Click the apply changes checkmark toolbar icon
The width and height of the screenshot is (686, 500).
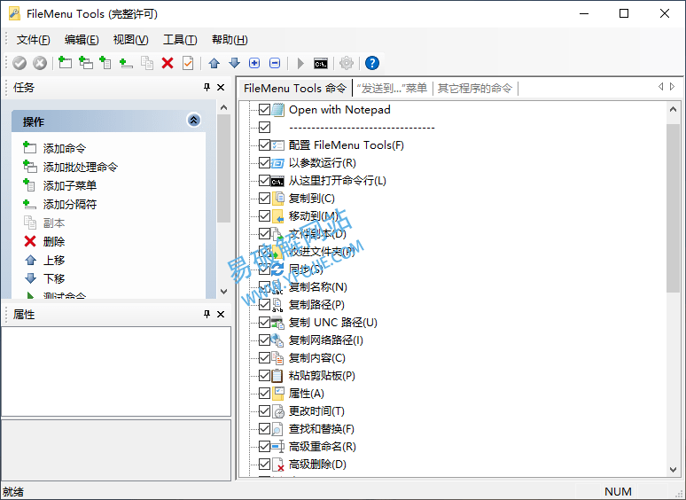click(x=19, y=64)
